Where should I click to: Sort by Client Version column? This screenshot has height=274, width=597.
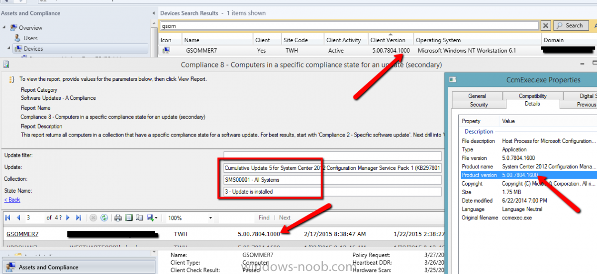[x=391, y=40]
